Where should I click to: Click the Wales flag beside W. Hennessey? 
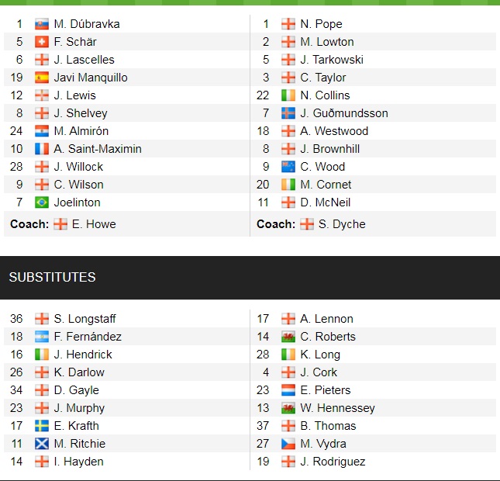288,408
